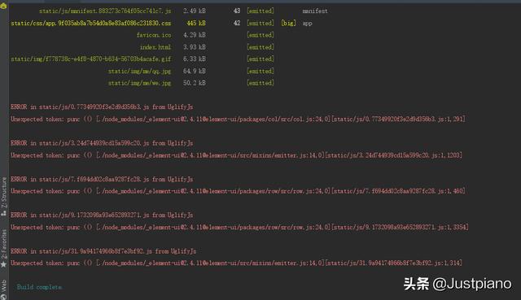
Task: Click the yellow icon at top-left corner
Action: pos(3,6)
